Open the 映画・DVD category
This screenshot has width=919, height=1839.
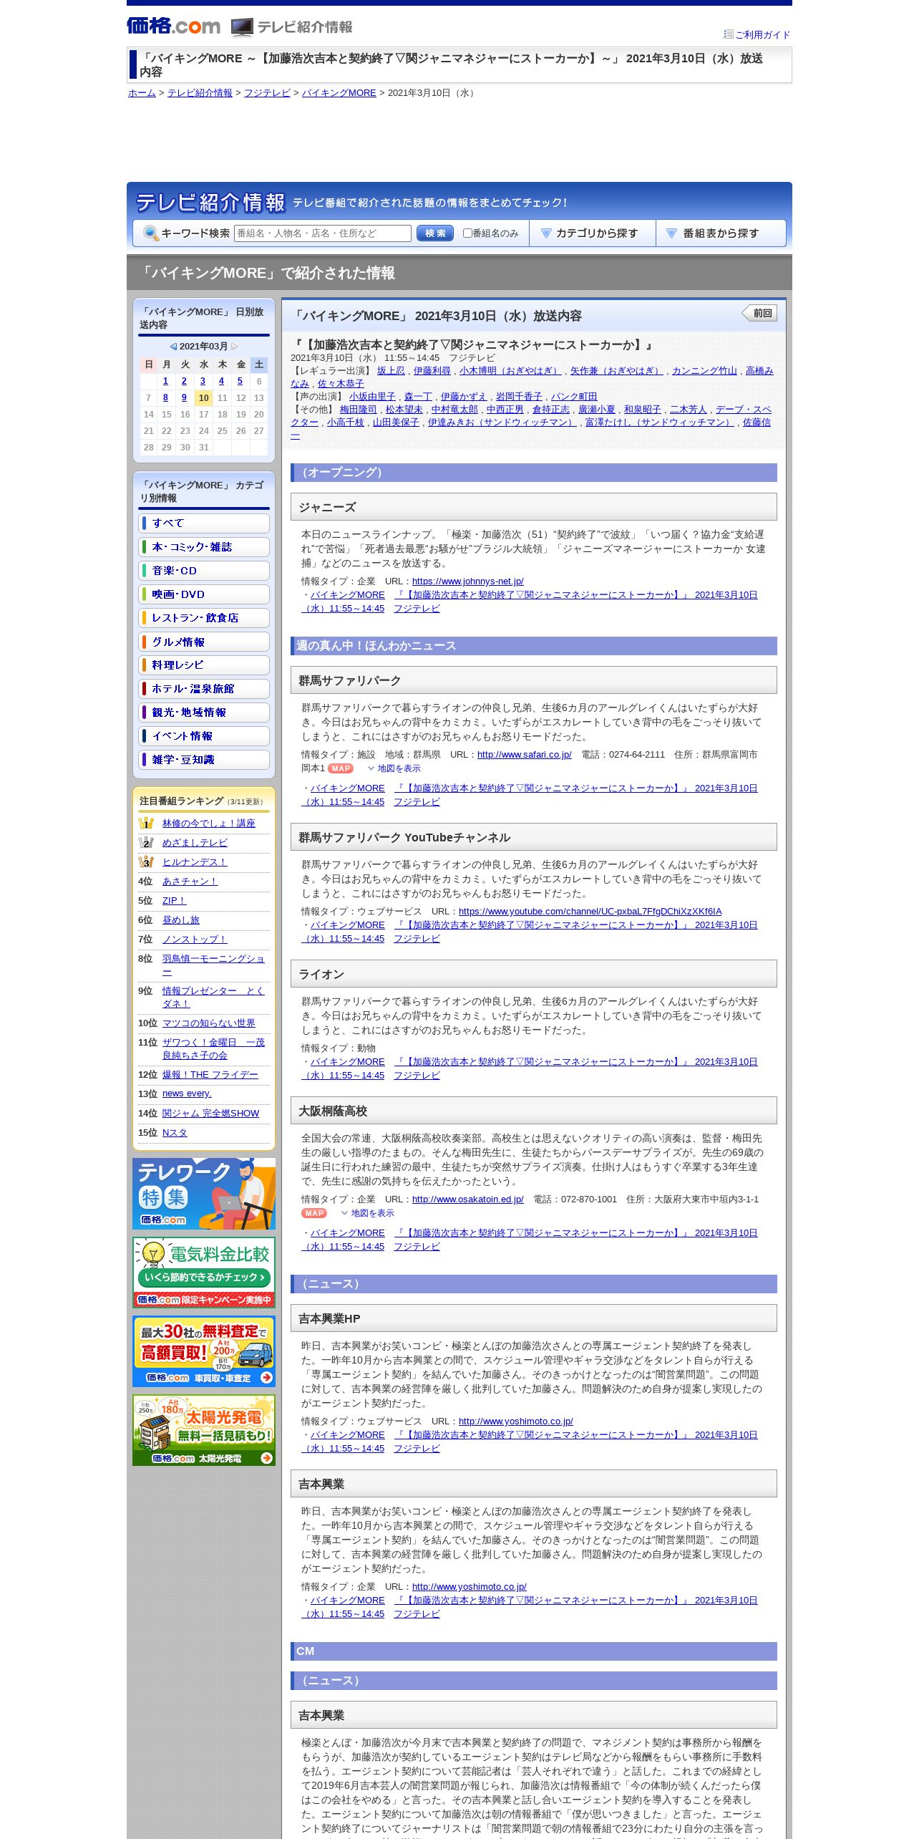204,594
